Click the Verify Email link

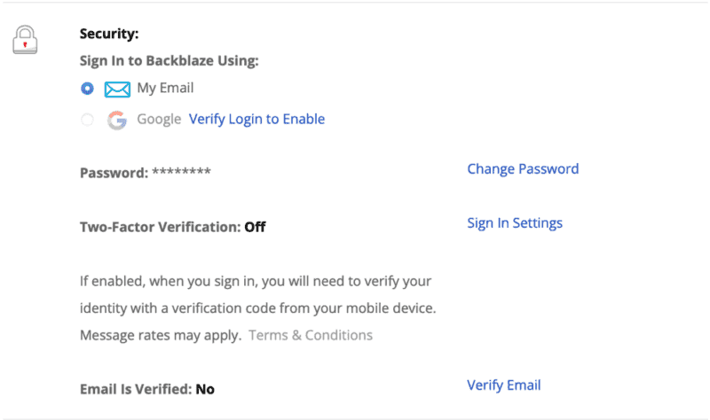tap(504, 385)
